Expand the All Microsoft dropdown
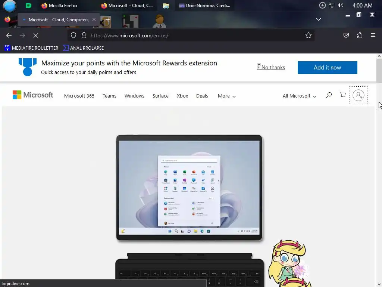Viewport: 382px width, 287px height. point(300,96)
